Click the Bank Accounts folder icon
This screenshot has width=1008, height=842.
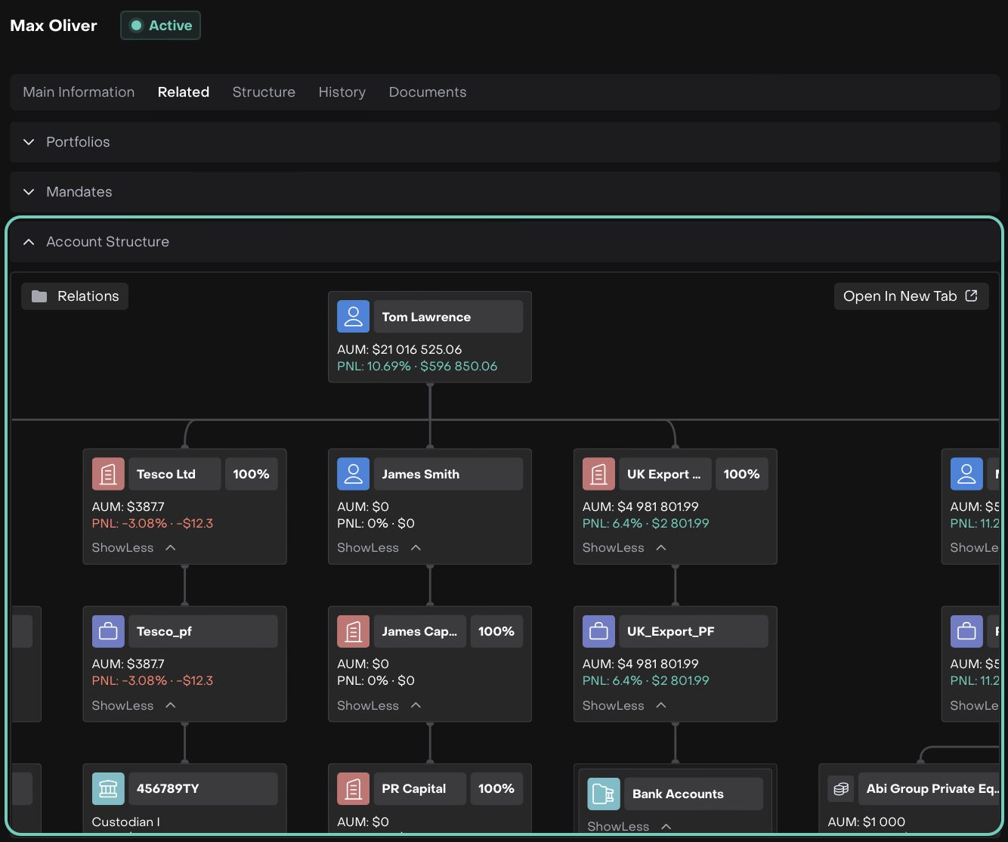tap(603, 794)
